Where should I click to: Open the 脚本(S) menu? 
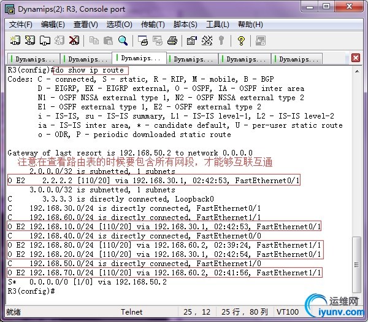point(185,25)
